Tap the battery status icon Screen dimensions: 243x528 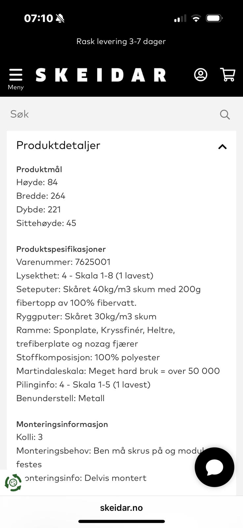pyautogui.click(x=214, y=18)
